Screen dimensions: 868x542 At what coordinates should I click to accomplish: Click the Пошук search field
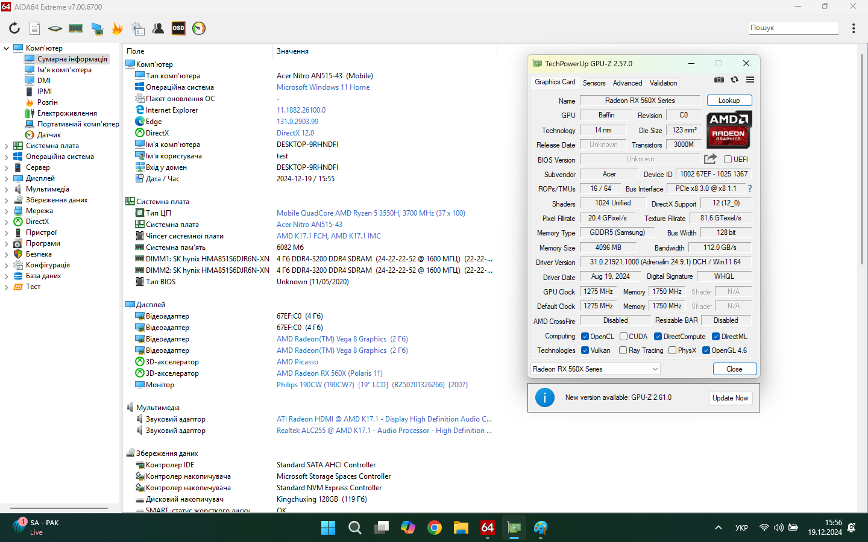click(x=793, y=28)
